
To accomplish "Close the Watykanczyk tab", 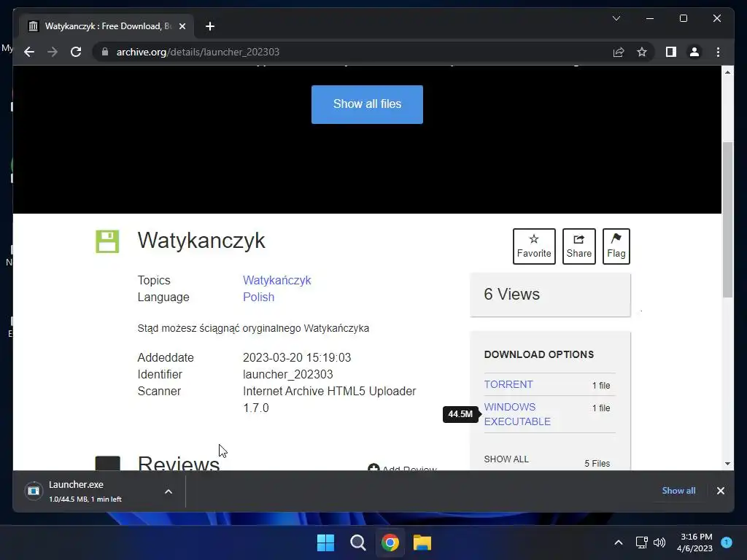I will click(x=182, y=26).
